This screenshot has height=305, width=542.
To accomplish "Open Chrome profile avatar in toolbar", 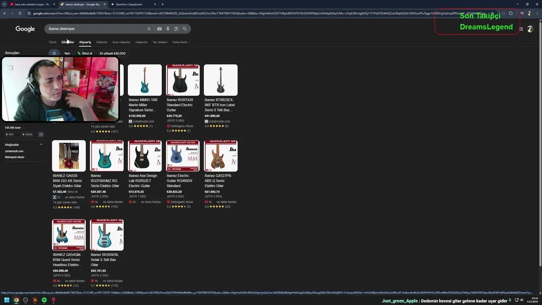I will 529,13.
